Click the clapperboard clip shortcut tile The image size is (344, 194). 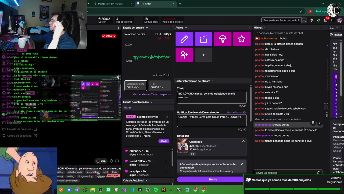click(x=203, y=39)
